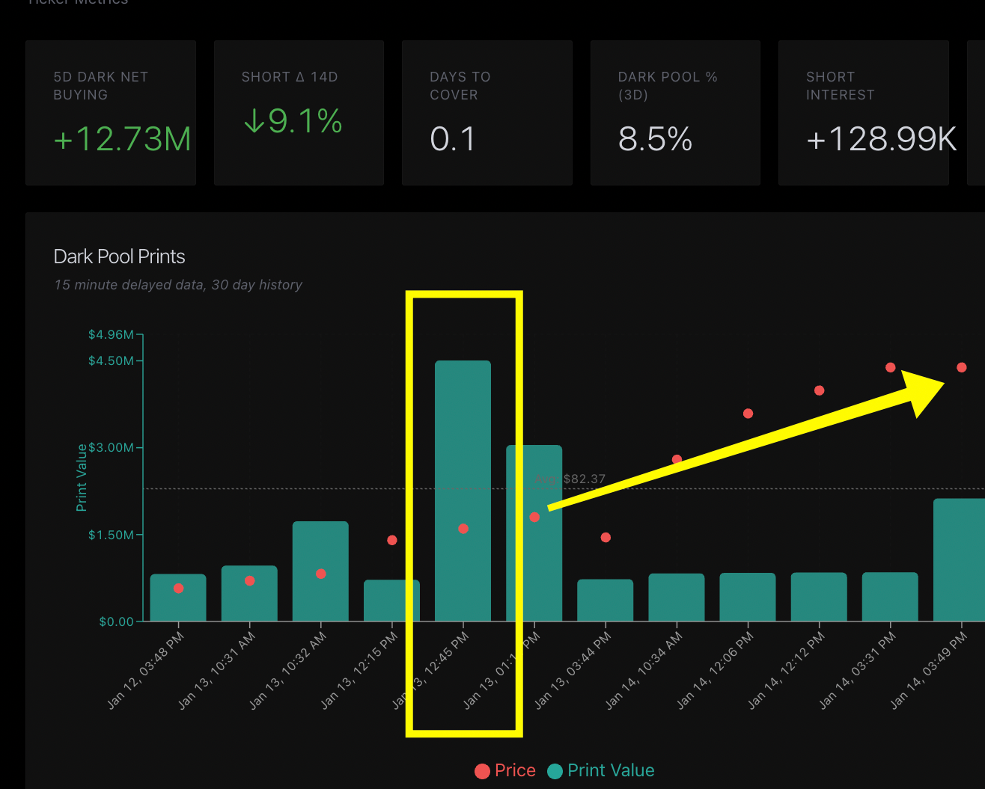Click the price dot above Jan 14, 12:12 PM
The width and height of the screenshot is (985, 789).
(819, 390)
